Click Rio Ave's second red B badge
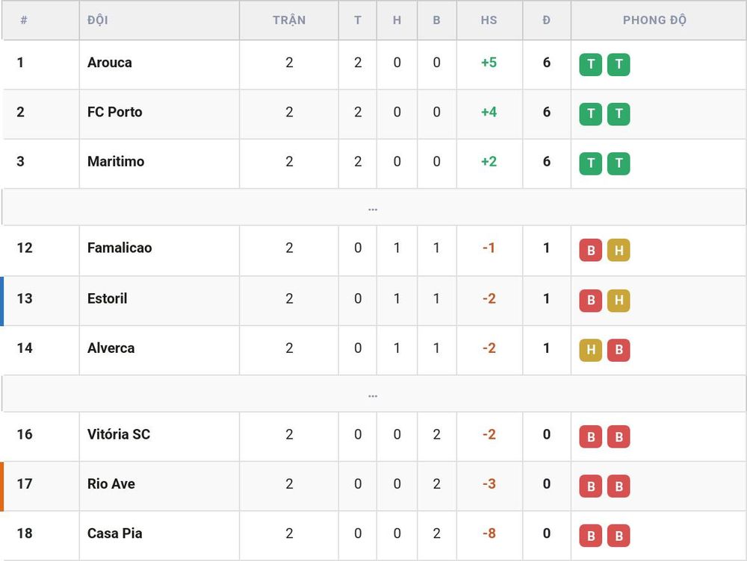 click(x=619, y=486)
